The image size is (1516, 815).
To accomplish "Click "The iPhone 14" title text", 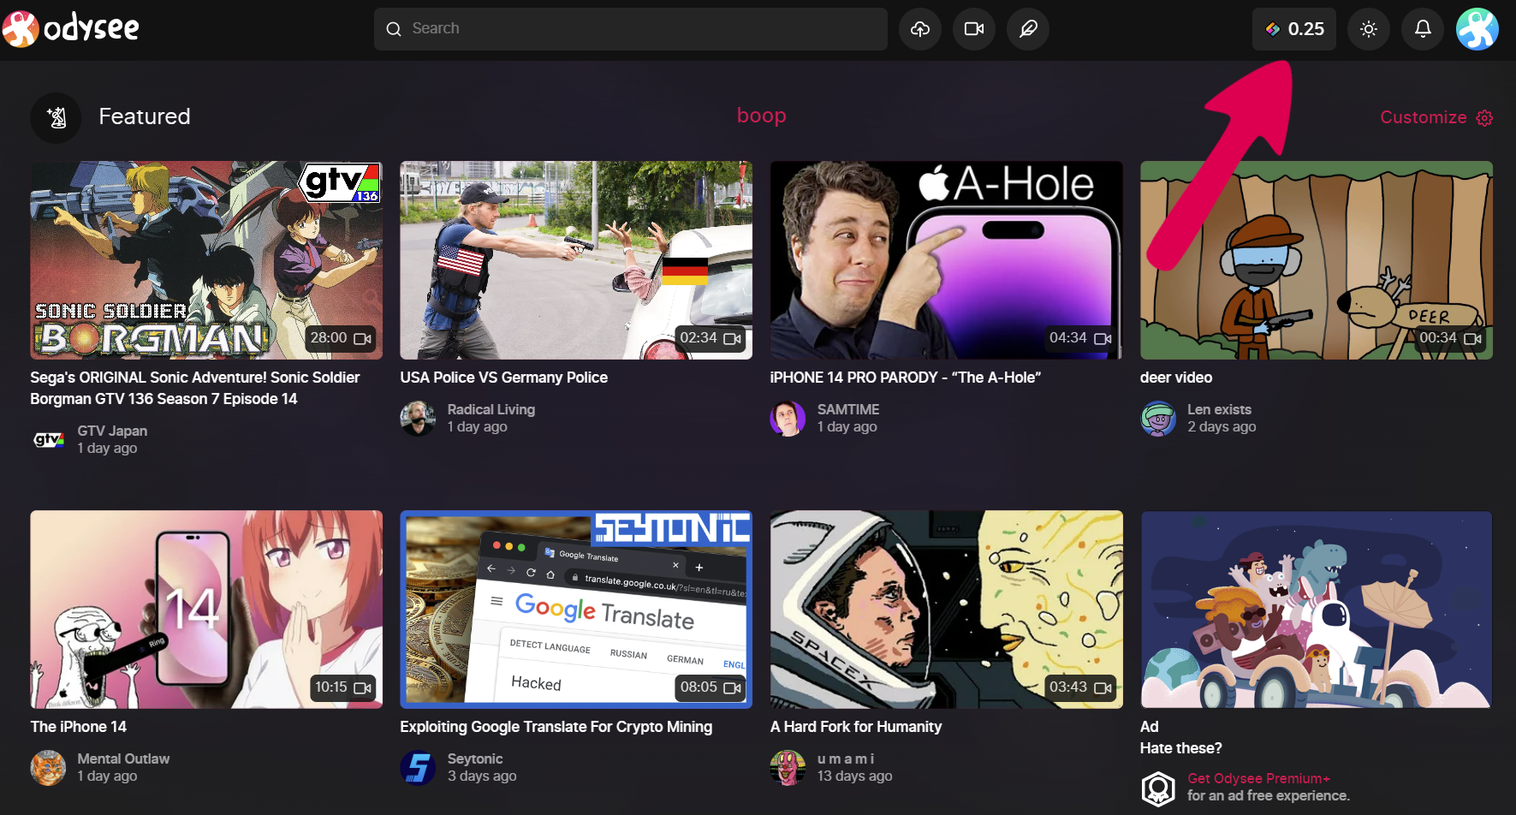I will [x=78, y=727].
